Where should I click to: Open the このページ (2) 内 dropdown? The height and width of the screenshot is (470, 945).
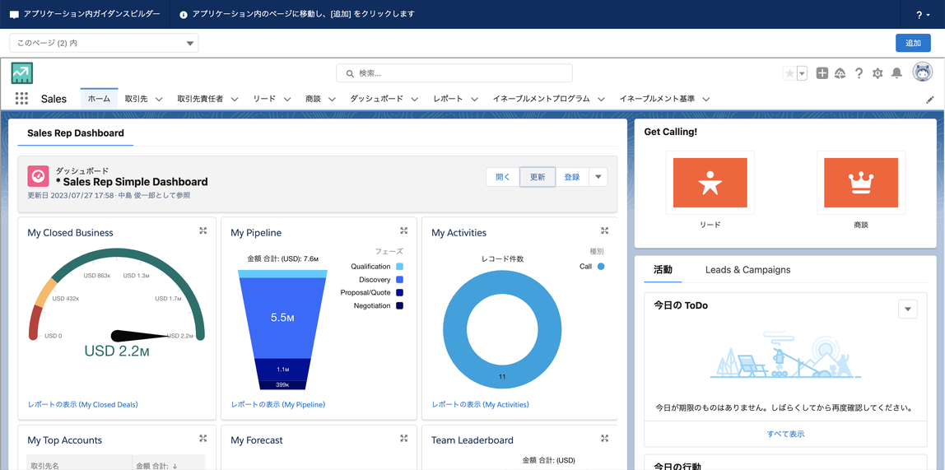click(104, 44)
